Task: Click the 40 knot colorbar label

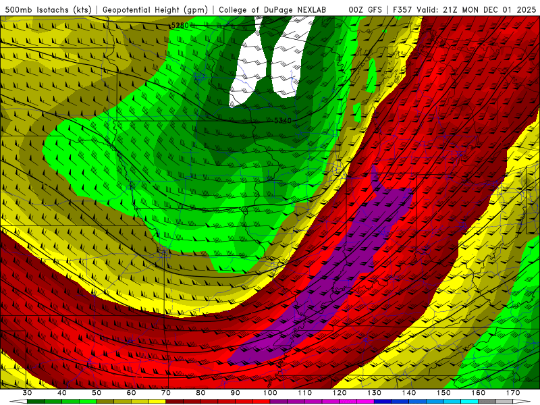Action: 62,393
